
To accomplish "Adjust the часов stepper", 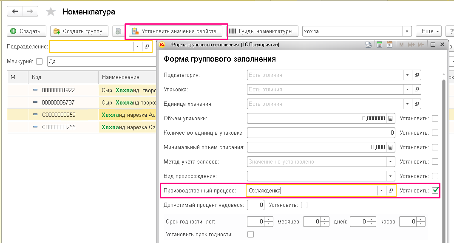I will click(x=421, y=222).
